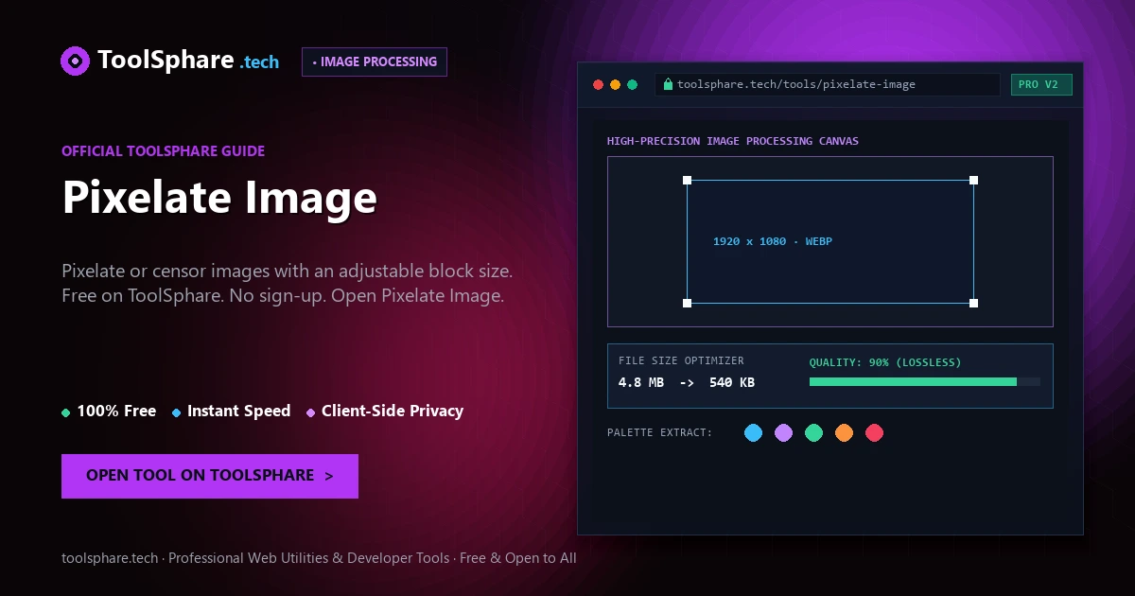Select the red palette swatch
The width and height of the screenshot is (1135, 596).
tap(874, 433)
